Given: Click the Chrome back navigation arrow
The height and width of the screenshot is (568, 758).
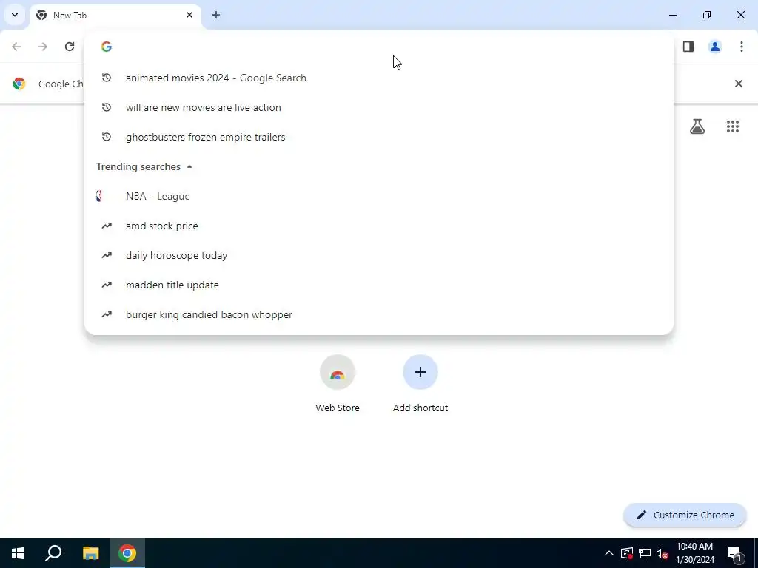Looking at the screenshot, I should click(x=16, y=47).
